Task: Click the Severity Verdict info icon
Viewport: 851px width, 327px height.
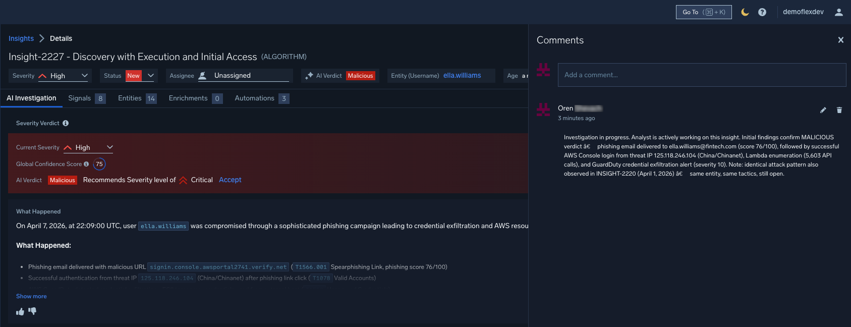Action: [x=66, y=123]
